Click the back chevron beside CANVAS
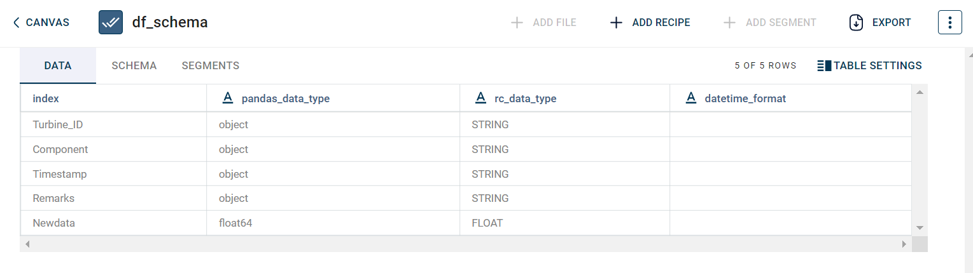973x273 pixels. click(x=17, y=23)
